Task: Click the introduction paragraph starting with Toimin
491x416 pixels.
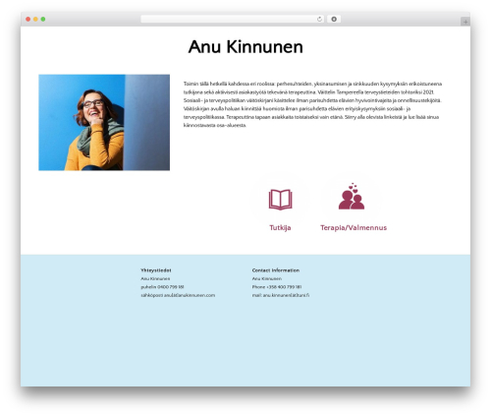Action: pos(312,104)
